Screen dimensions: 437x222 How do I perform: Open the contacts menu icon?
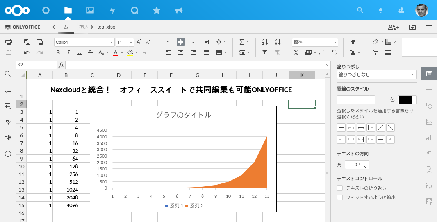click(401, 10)
